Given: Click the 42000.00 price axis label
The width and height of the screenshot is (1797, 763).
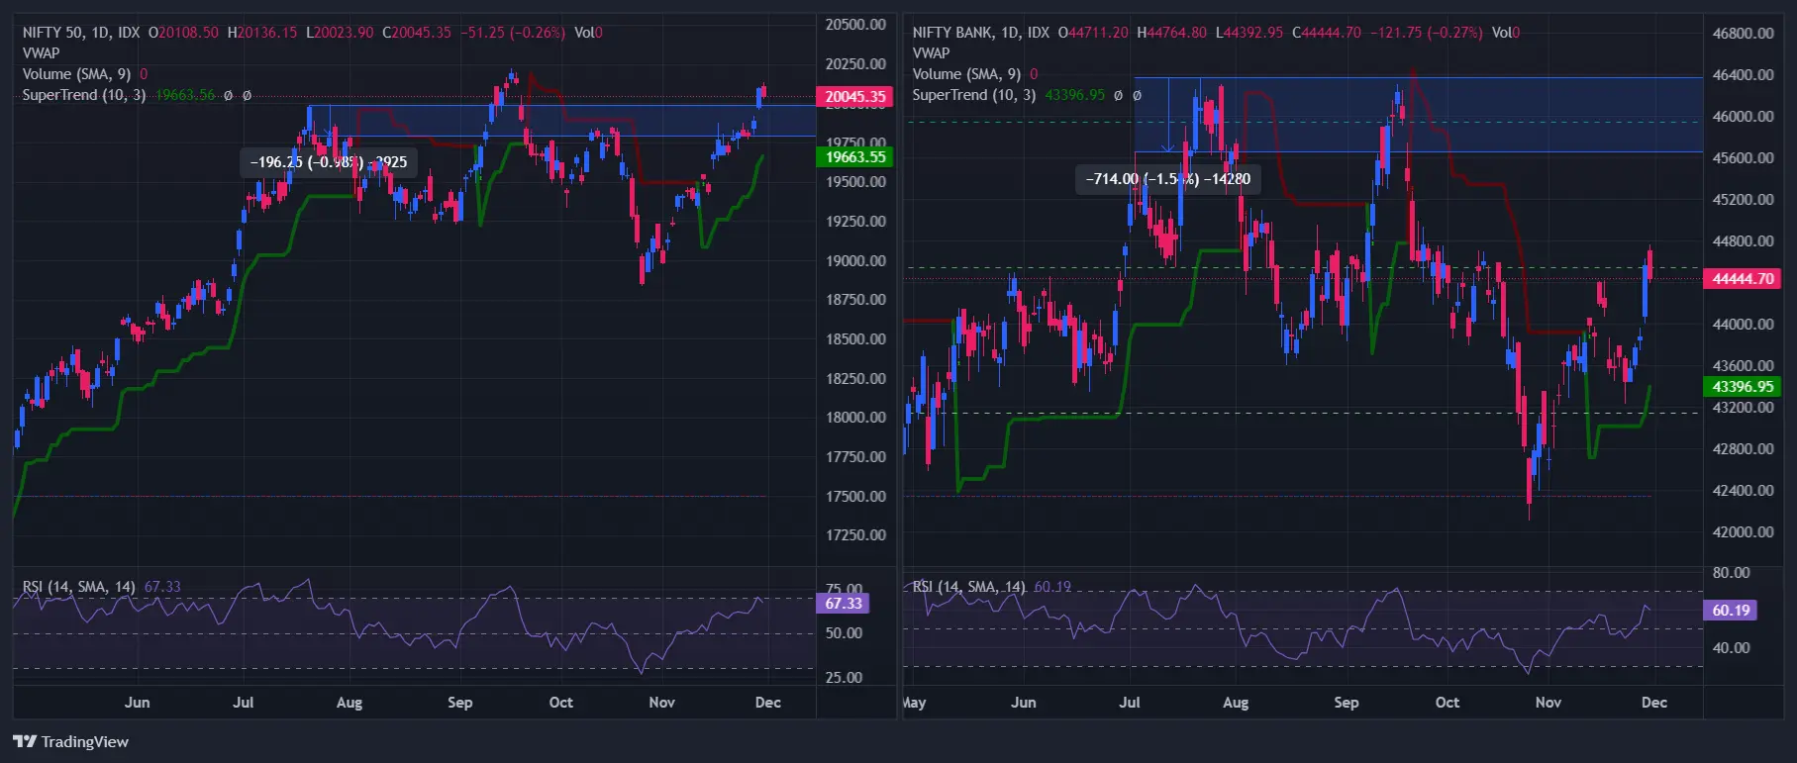Looking at the screenshot, I should click(x=1743, y=532).
